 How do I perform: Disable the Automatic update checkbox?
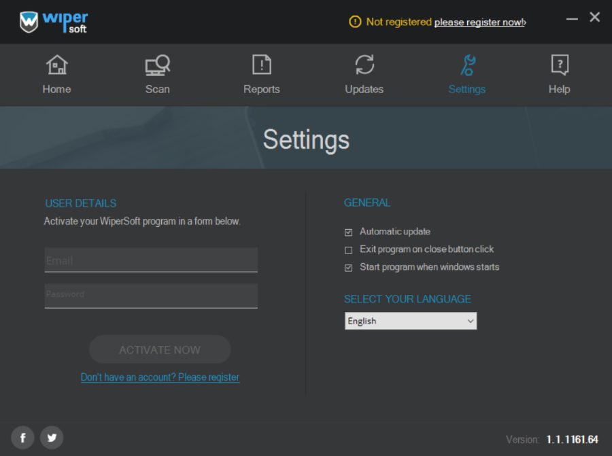click(x=349, y=232)
